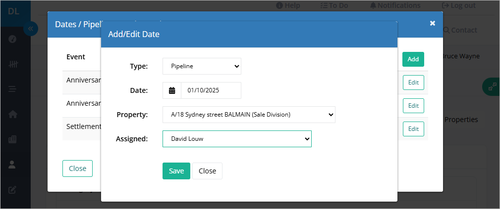Click the green Add button
The height and width of the screenshot is (209, 500).
pos(413,59)
